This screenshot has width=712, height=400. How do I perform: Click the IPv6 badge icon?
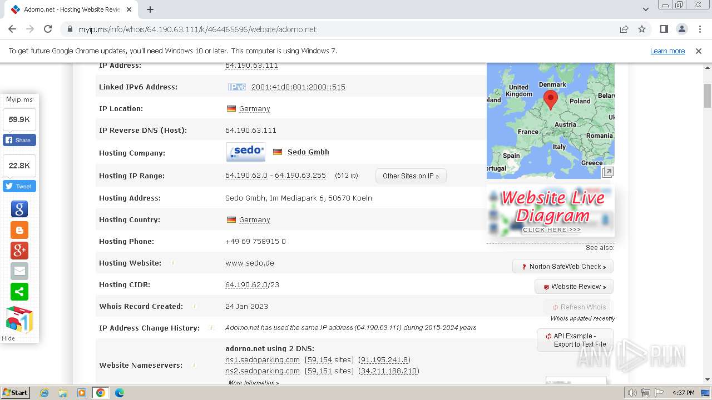[x=237, y=87]
